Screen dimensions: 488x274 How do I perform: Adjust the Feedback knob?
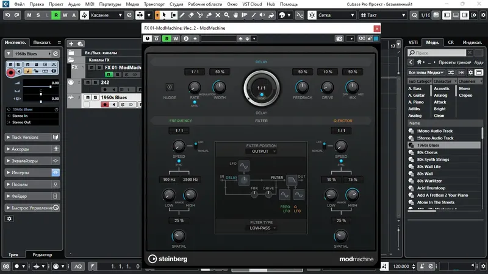point(302,87)
